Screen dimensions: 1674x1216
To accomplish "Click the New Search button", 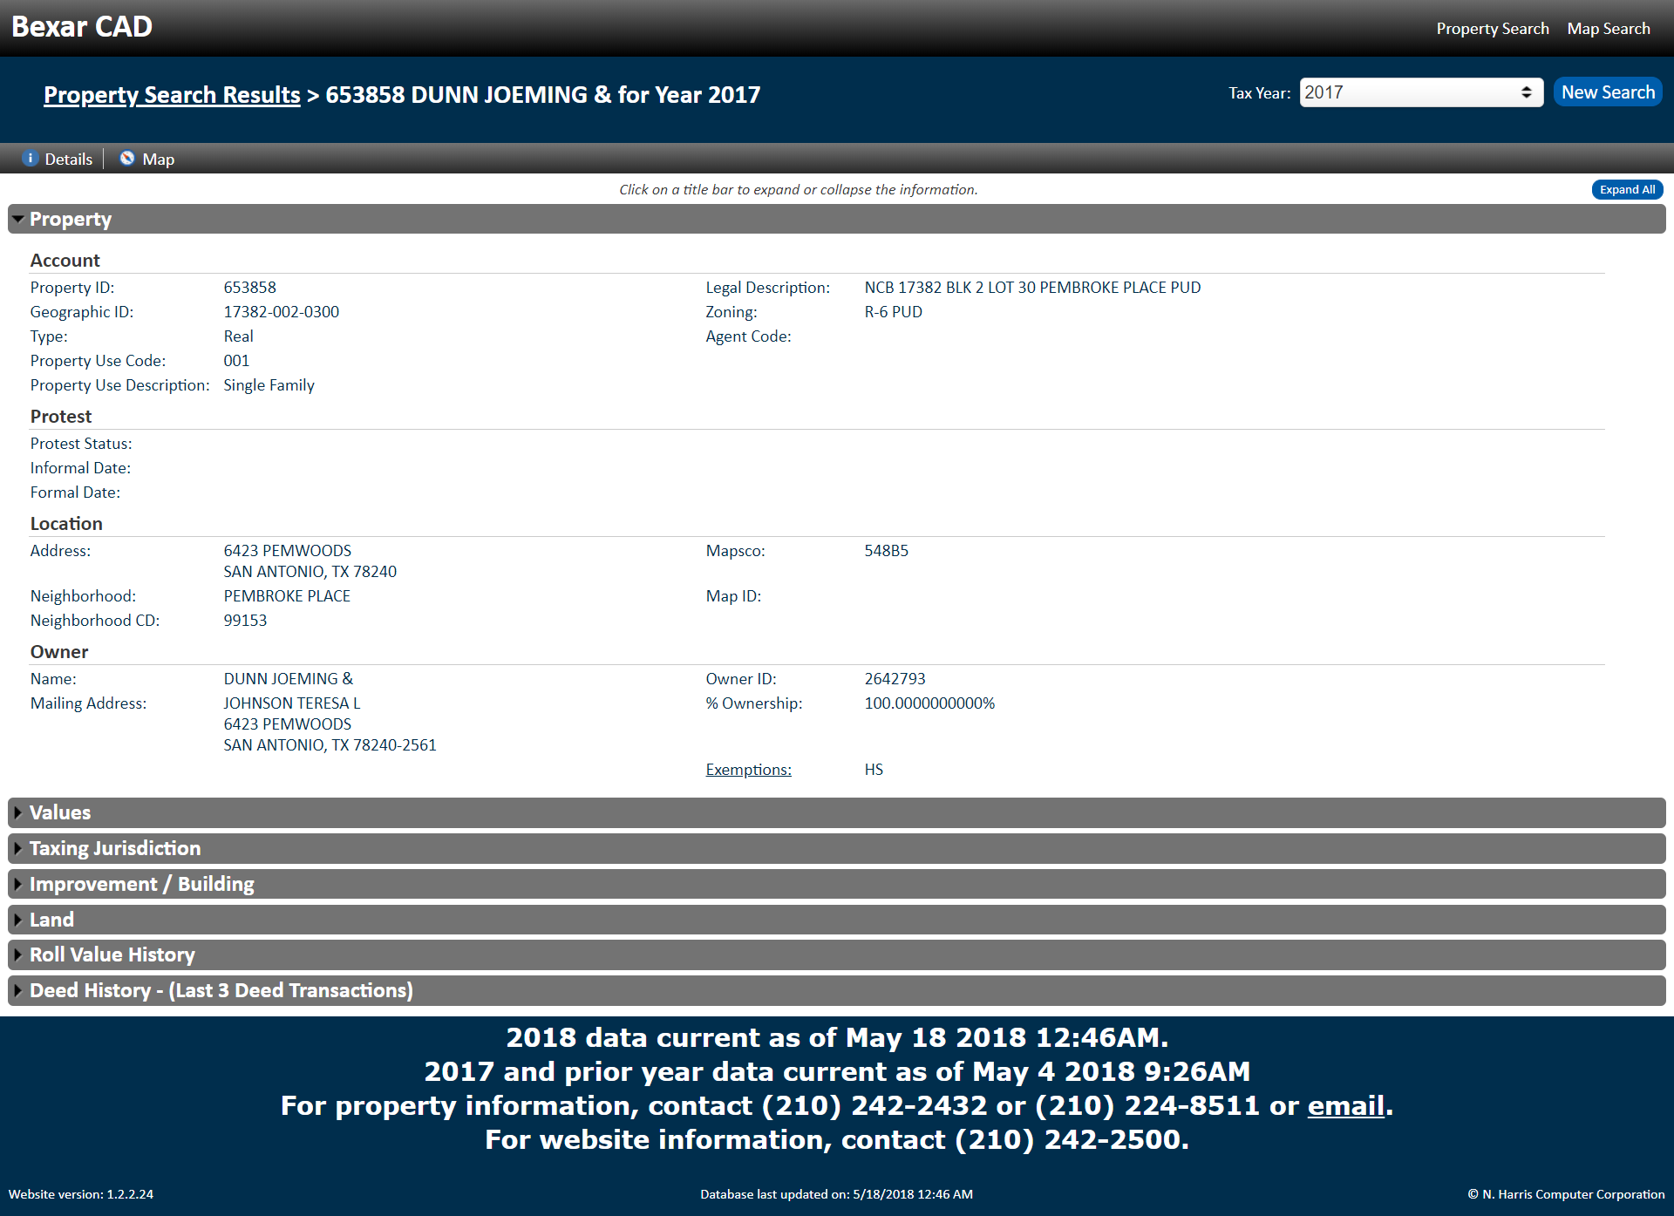I will (1608, 92).
